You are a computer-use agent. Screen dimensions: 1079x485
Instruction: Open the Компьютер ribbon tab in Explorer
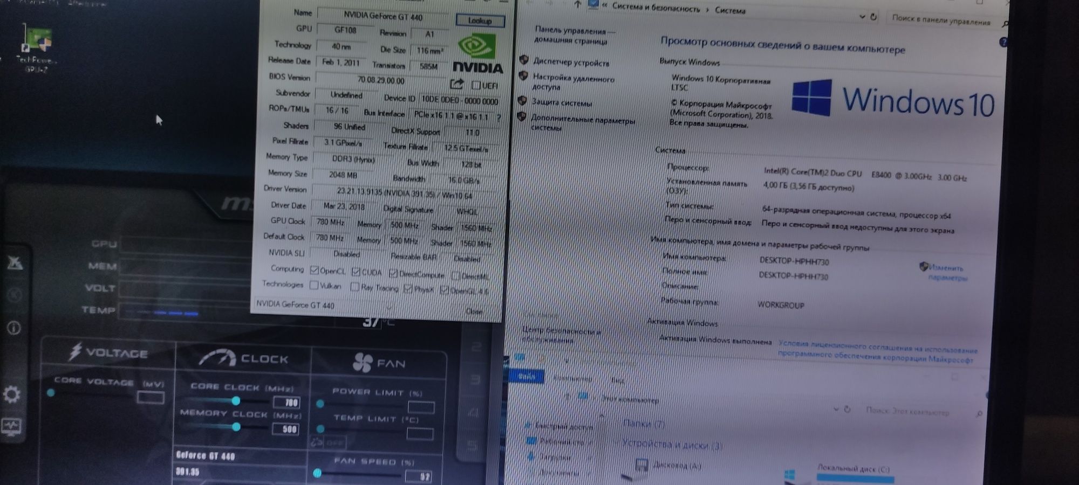pos(572,378)
